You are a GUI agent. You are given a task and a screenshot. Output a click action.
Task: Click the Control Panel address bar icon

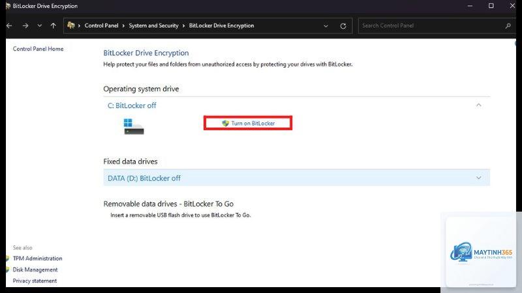(x=71, y=25)
